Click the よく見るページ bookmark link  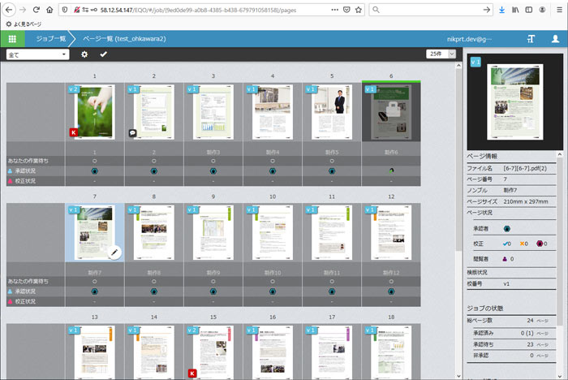tap(24, 24)
